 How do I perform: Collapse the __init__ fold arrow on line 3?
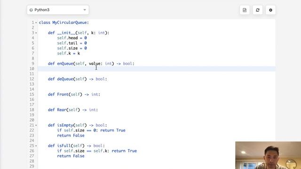tap(36, 33)
